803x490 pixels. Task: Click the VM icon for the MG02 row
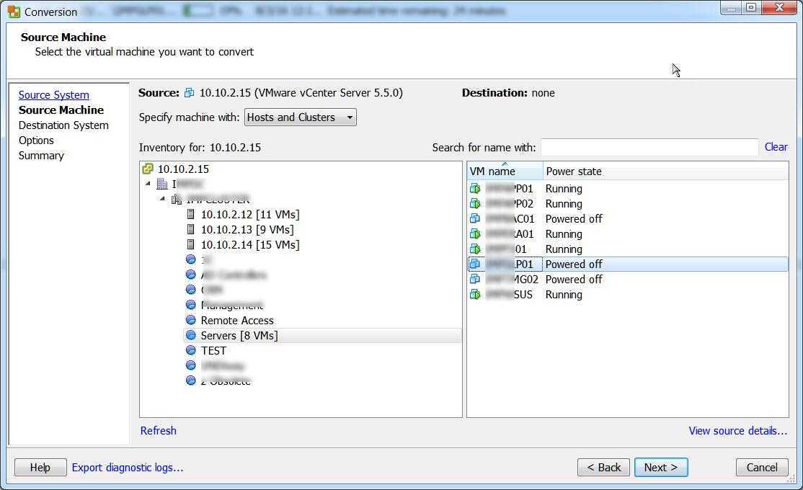point(475,279)
